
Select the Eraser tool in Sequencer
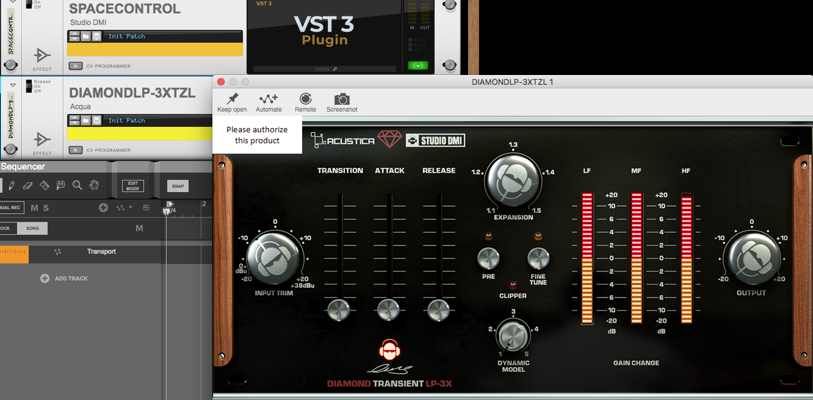point(27,185)
